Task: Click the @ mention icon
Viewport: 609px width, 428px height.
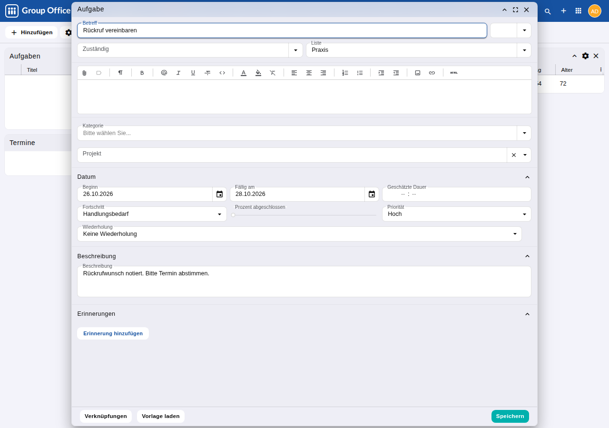Action: 164,73
